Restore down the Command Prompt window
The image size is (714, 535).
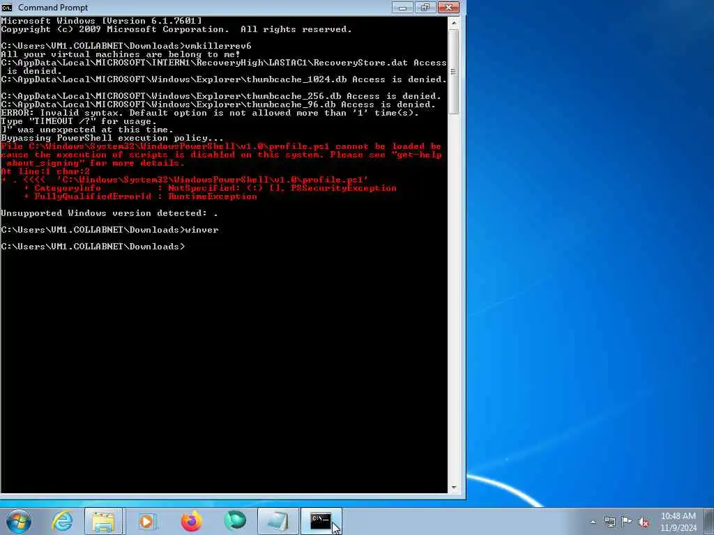pos(425,7)
